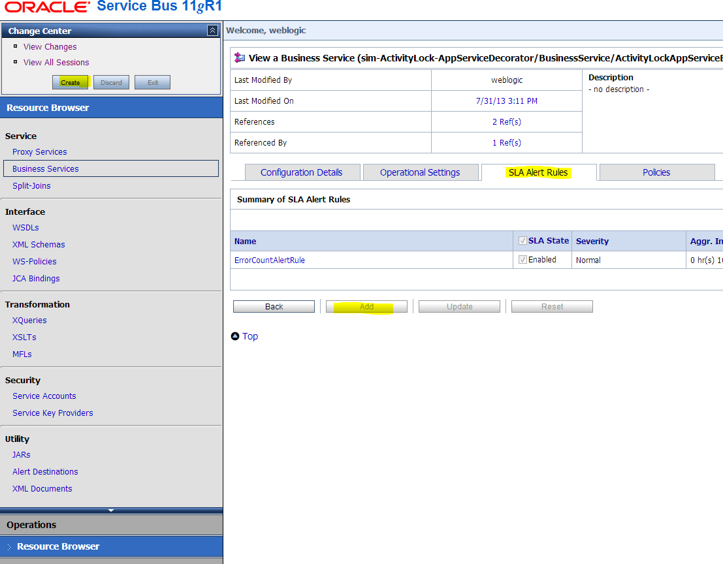Screen dimensions: 723x564
Task: Select Resource Browser in the bottom navigation
Action: point(111,546)
